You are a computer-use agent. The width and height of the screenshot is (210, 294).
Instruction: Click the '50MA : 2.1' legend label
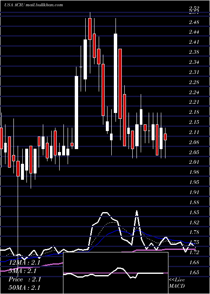tap(25, 288)
